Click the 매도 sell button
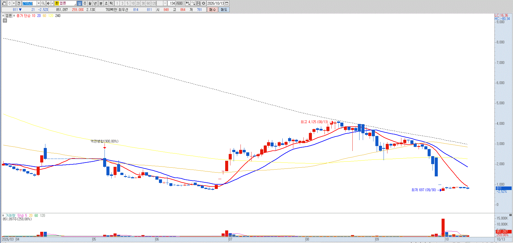 [x=224, y=10]
